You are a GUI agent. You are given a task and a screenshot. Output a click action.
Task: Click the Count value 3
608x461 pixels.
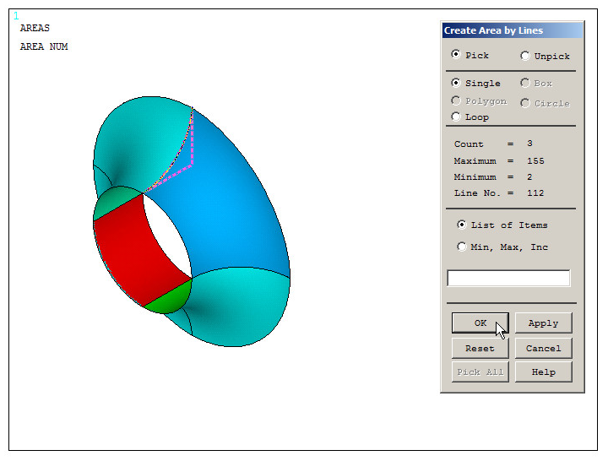(x=529, y=144)
